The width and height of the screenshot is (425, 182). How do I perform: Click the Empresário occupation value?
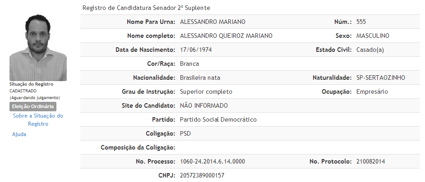click(x=372, y=92)
